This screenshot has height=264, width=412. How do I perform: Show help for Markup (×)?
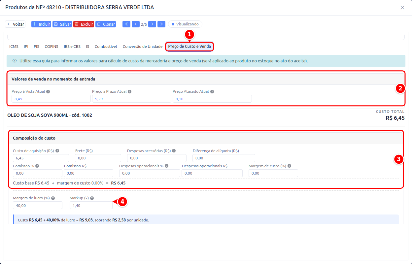(92, 198)
